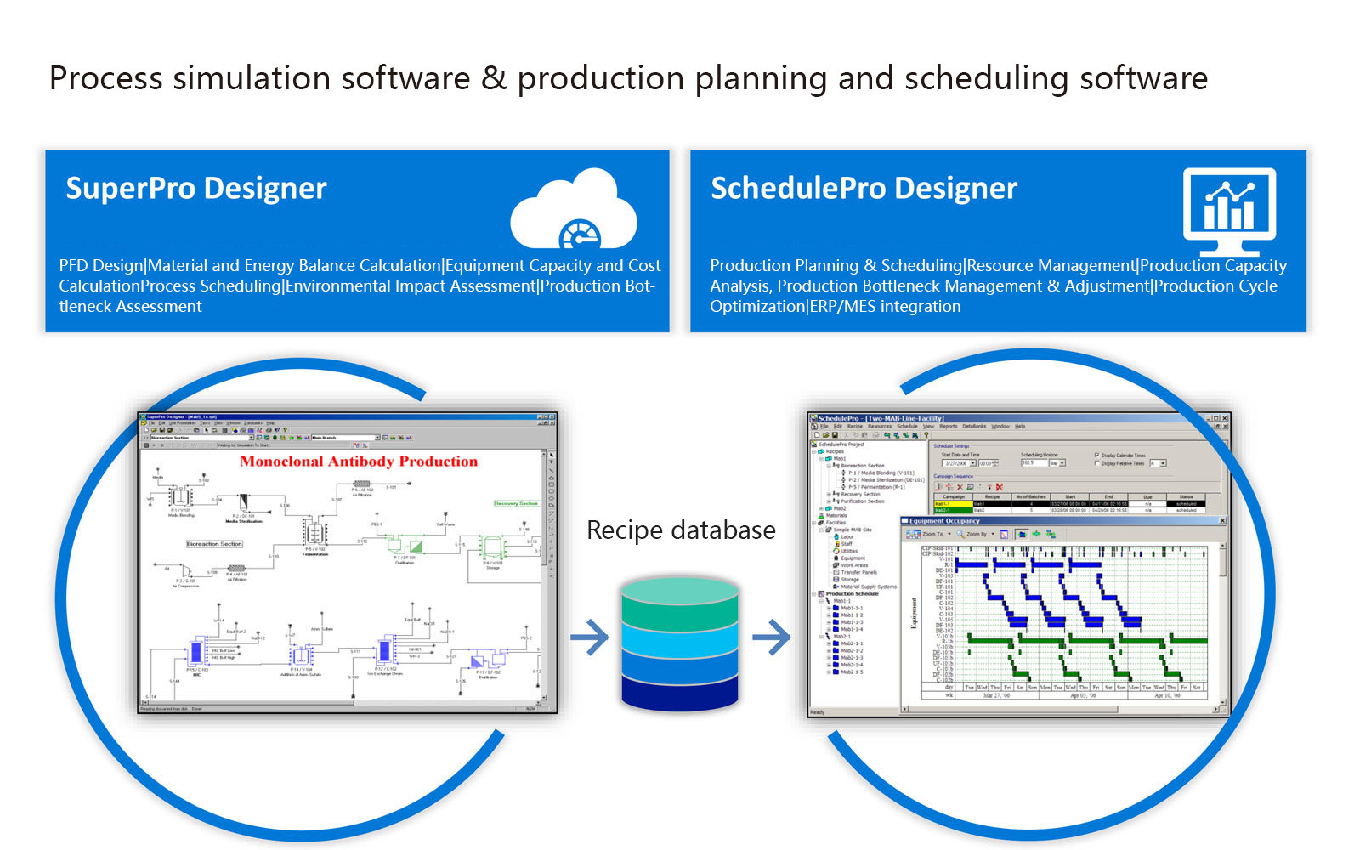Image resolution: width=1360 pixels, height=850 pixels.
Task: Select Labor item in SchedulePro tree
Action: pyautogui.click(x=844, y=536)
